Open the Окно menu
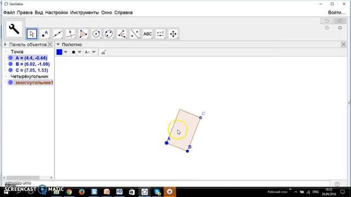Viewport: 351px width, 197px height. tap(106, 13)
